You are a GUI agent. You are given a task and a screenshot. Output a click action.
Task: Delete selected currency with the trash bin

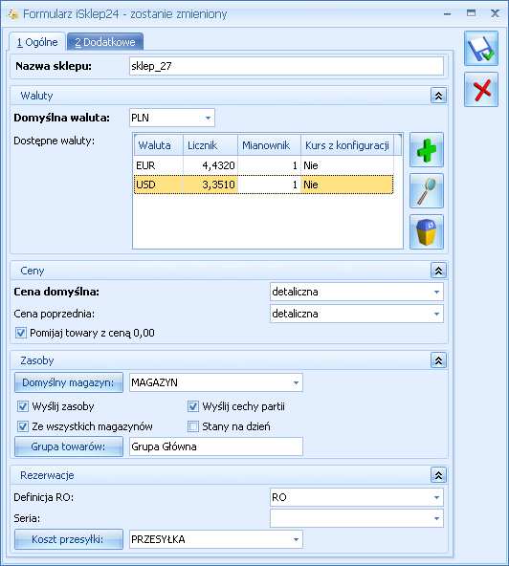pyautogui.click(x=427, y=231)
